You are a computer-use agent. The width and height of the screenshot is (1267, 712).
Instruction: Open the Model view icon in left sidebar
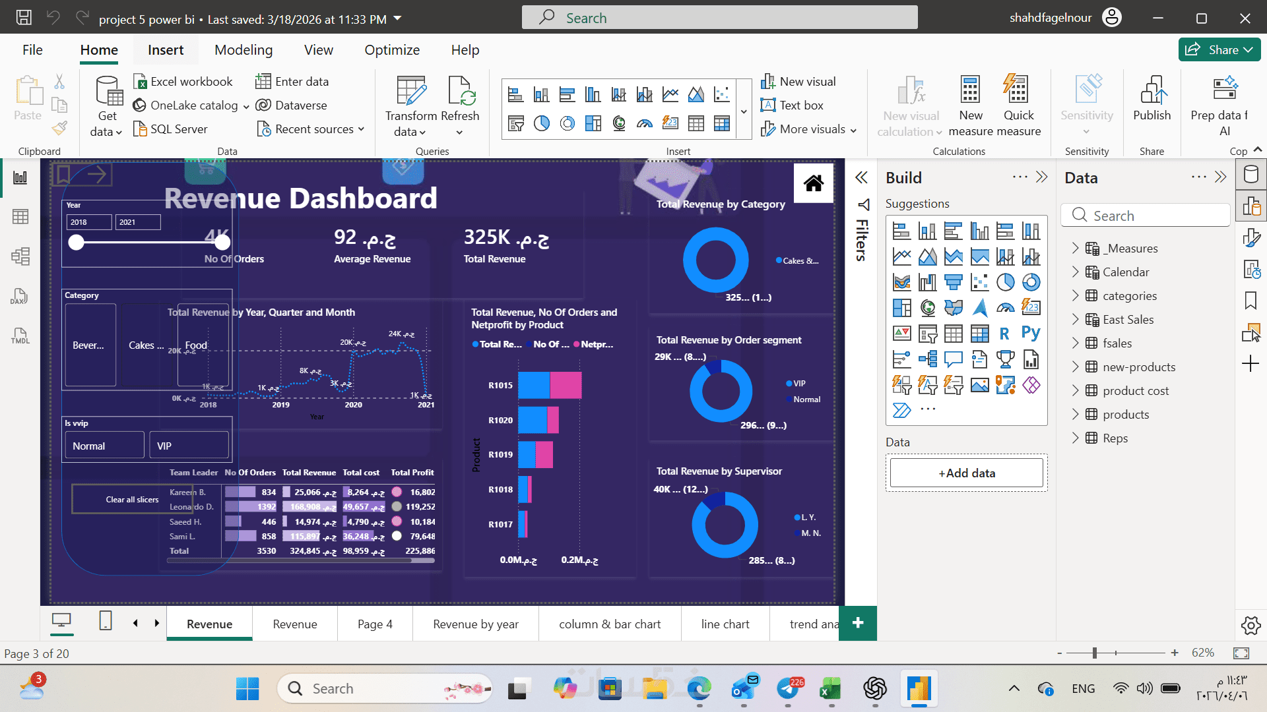tap(20, 256)
